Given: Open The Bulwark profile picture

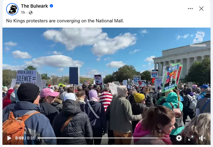Looking at the screenshot, I should (x=12, y=9).
